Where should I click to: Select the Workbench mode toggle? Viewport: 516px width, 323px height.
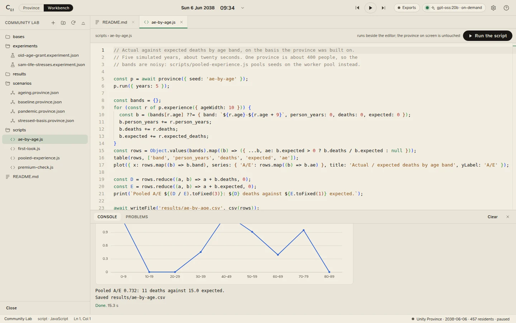click(x=58, y=8)
